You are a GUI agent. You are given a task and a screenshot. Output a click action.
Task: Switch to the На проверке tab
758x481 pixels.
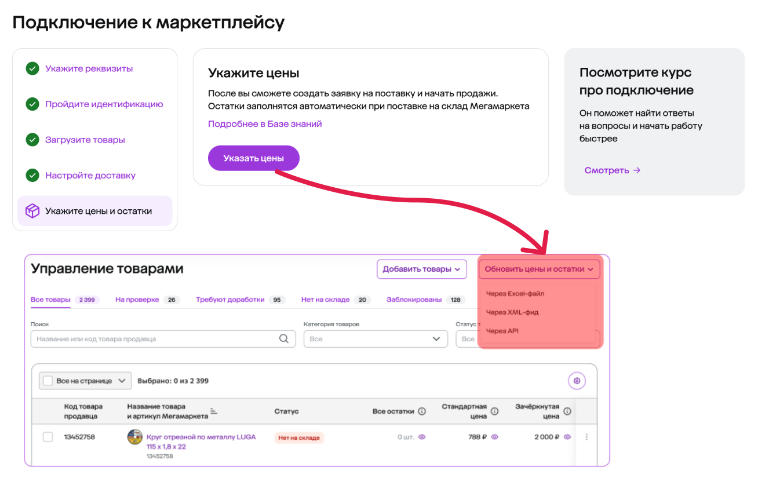137,300
